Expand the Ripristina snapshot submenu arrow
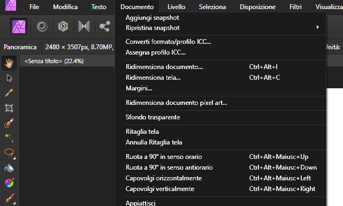The height and width of the screenshot is (206, 343). 317,27
